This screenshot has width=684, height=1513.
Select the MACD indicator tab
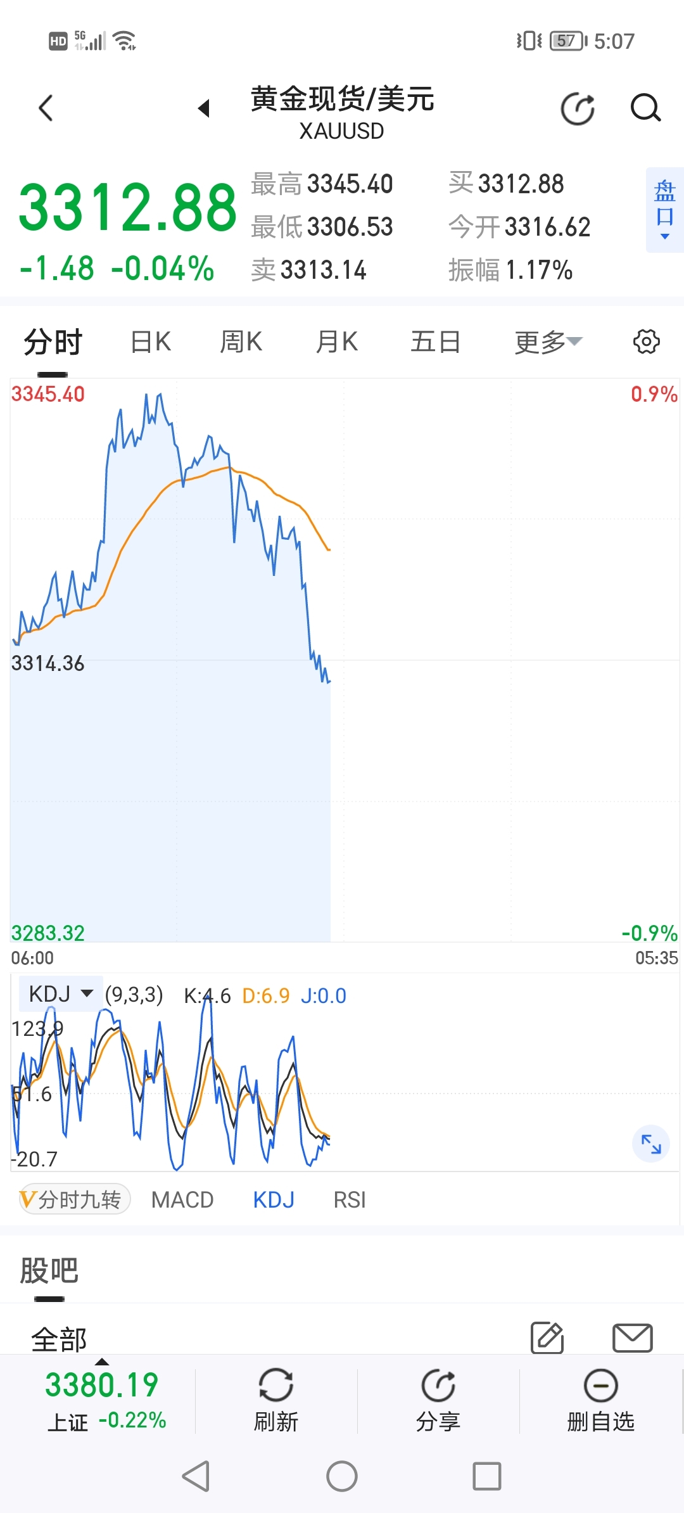(x=182, y=1199)
